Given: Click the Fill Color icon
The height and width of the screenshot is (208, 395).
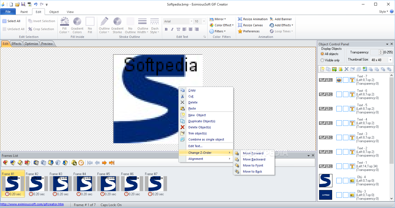Looking at the screenshot, I should coord(65,22).
